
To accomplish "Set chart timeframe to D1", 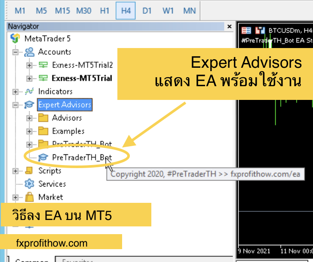I will [147, 11].
